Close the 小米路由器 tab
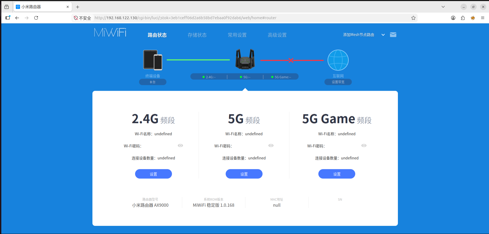 point(68,7)
